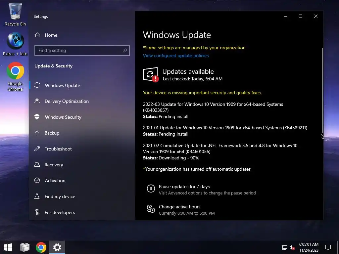This screenshot has width=339, height=254.
Task: Click 'Downloading - 90%' status text
Action: (179, 158)
